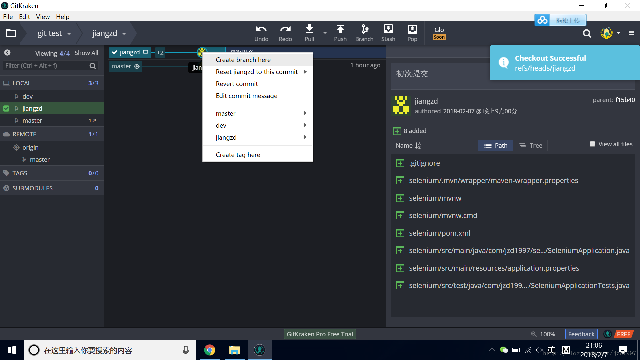This screenshot has width=640, height=360.
Task: Click the filter search magnifier icon
Action: point(93,66)
